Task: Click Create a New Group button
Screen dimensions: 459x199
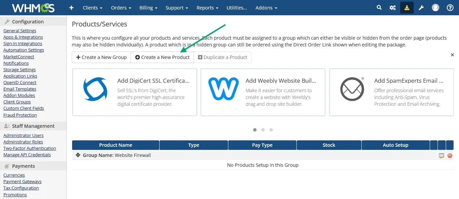Action: click(101, 57)
